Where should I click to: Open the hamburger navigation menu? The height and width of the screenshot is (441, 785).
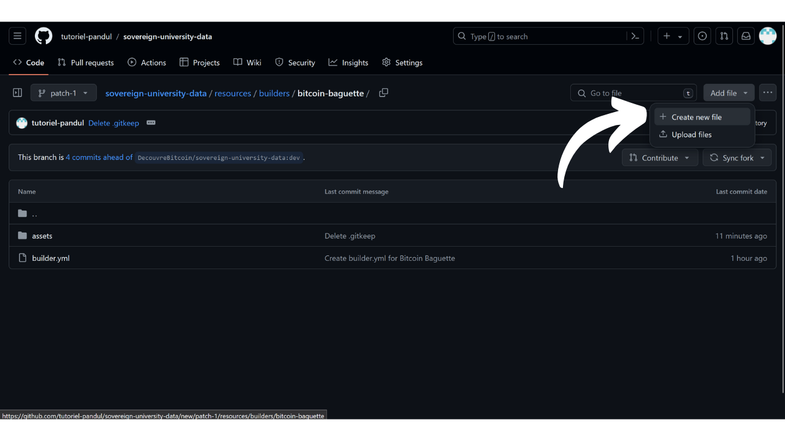17,36
